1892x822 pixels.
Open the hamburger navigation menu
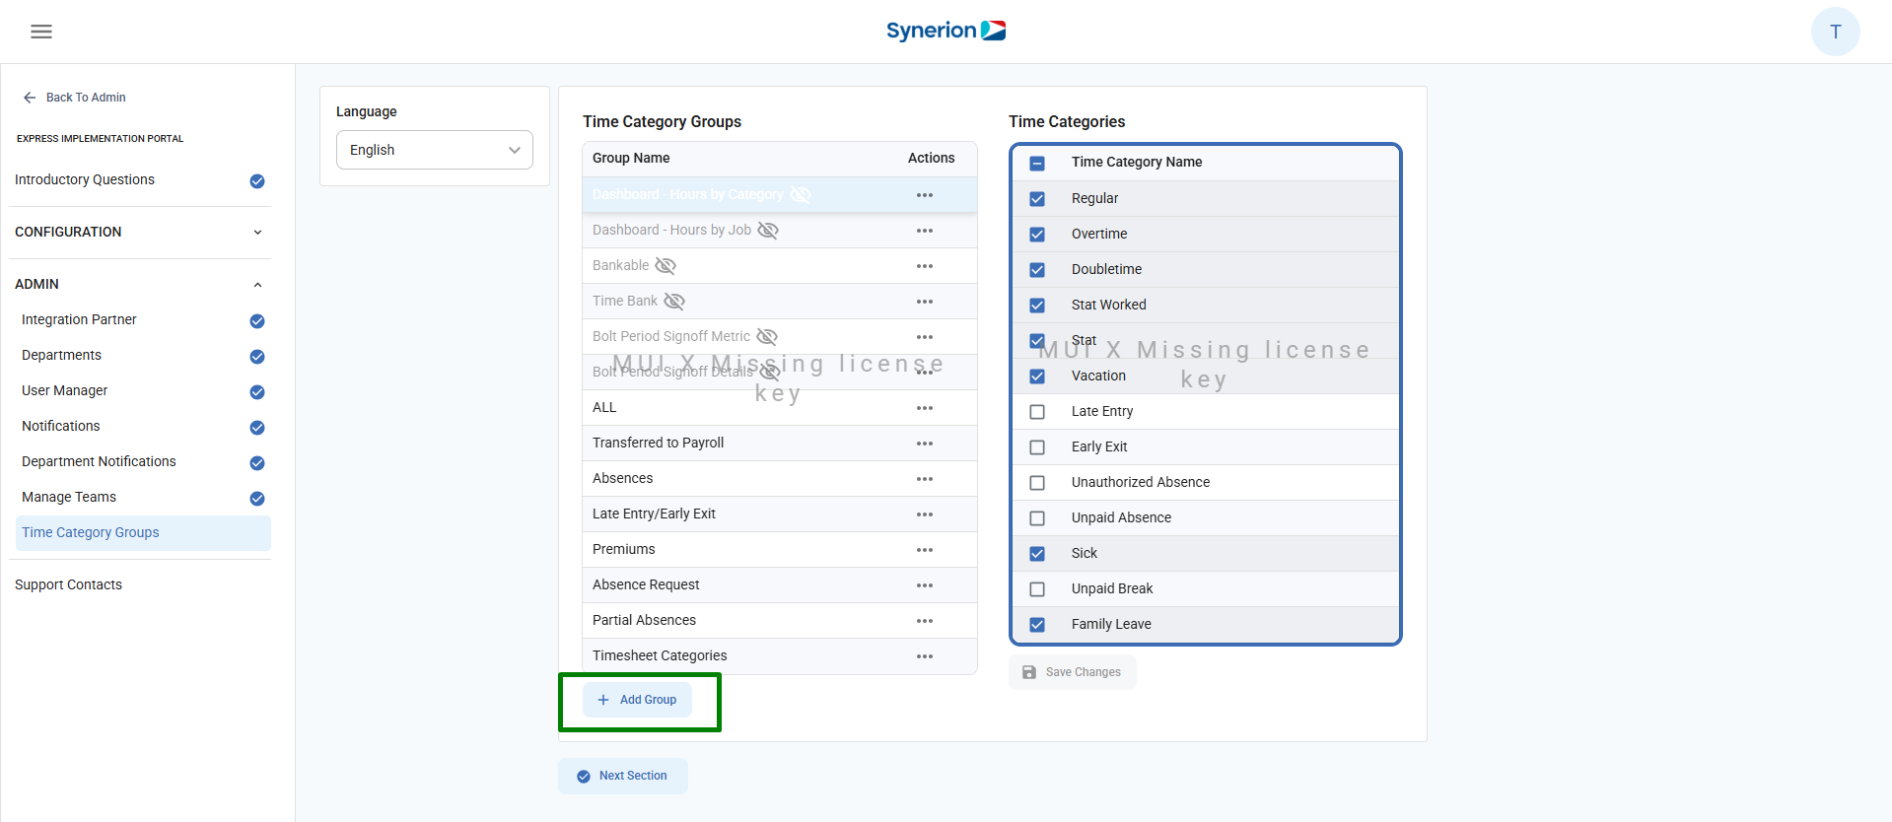click(41, 32)
